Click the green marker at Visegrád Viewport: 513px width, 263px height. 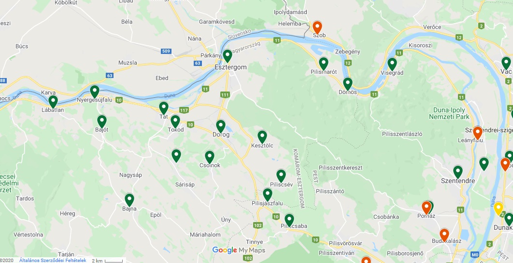[x=392, y=64]
